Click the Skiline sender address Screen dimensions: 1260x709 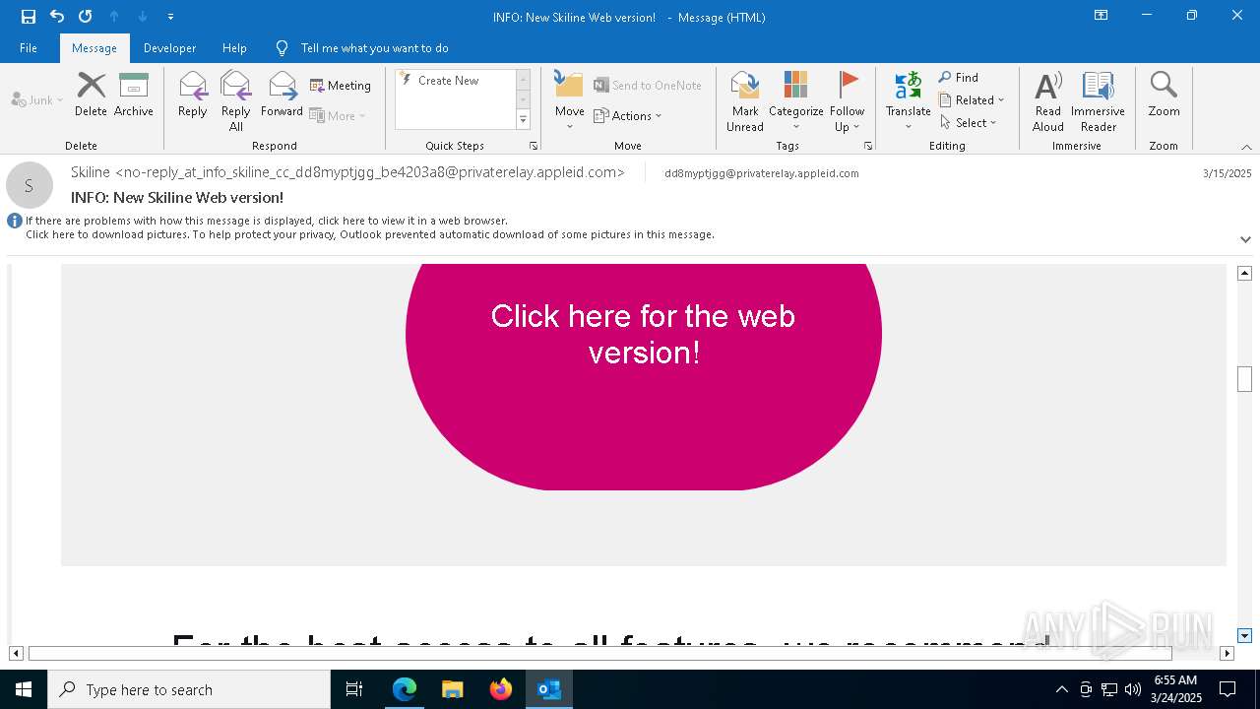[x=347, y=172]
